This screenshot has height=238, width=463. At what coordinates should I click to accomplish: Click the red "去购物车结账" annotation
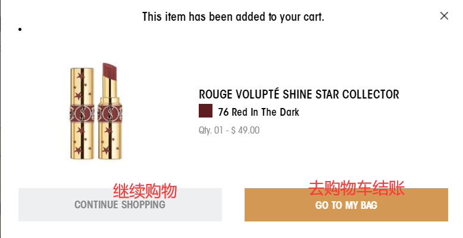click(x=356, y=189)
